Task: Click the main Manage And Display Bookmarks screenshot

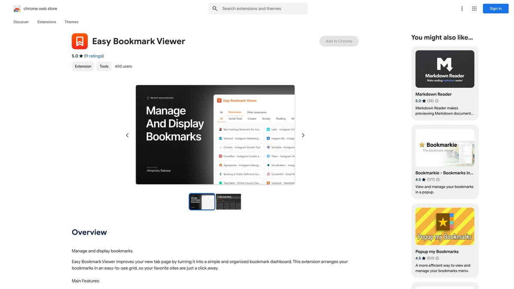Action: click(215, 135)
